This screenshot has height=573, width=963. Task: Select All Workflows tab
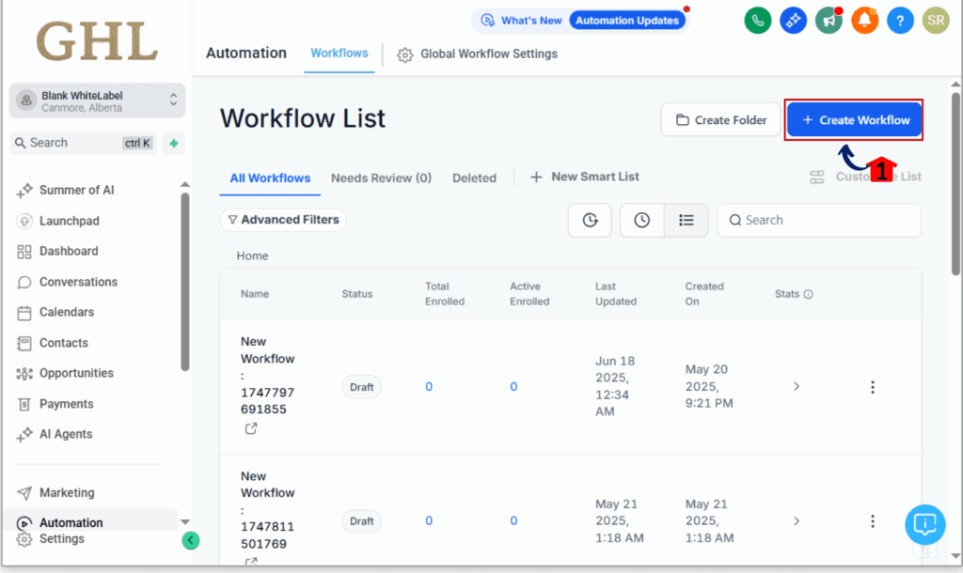[x=270, y=178]
